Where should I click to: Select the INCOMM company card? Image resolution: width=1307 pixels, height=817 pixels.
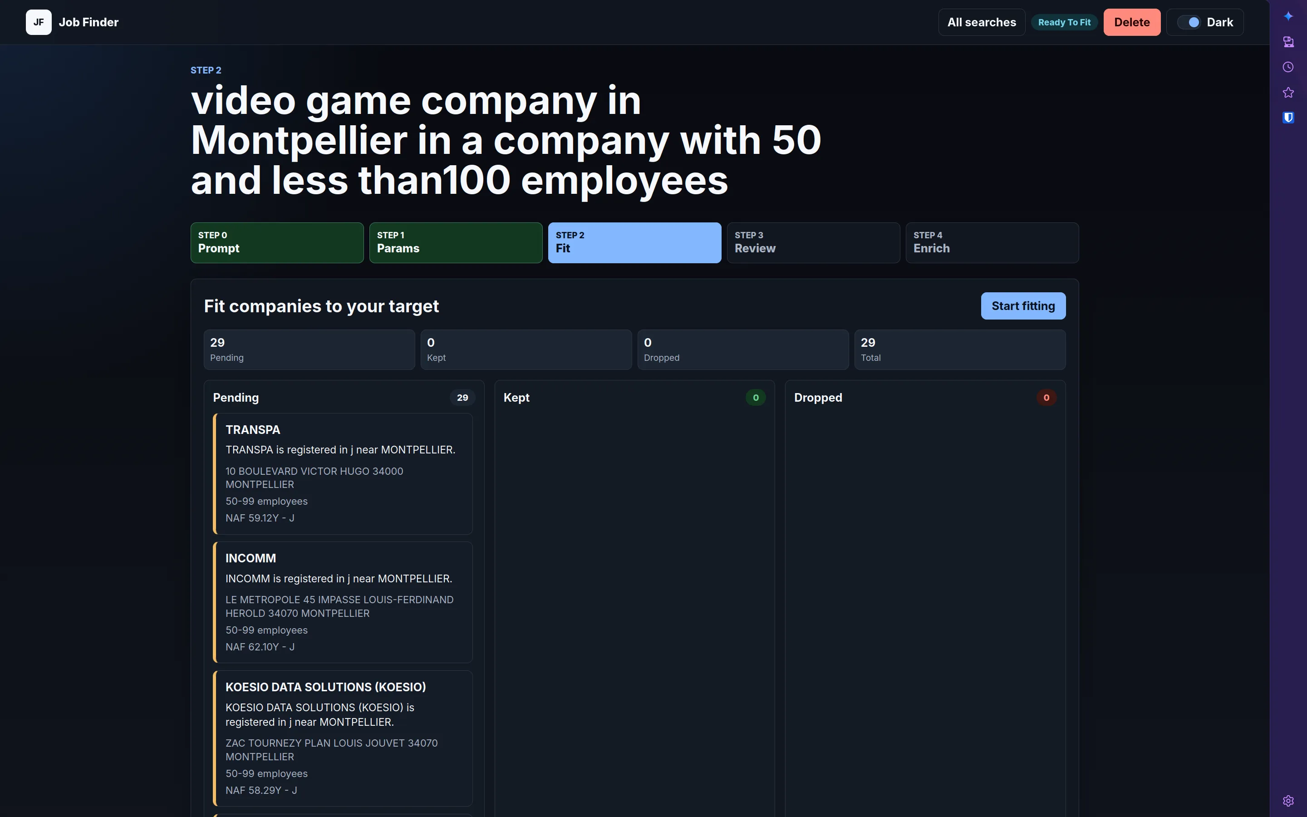pos(343,602)
